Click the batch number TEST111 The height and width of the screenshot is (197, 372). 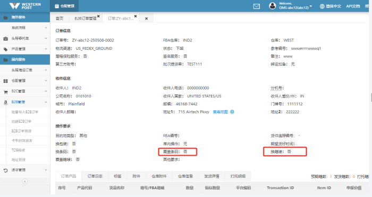pyautogui.click(x=195, y=64)
